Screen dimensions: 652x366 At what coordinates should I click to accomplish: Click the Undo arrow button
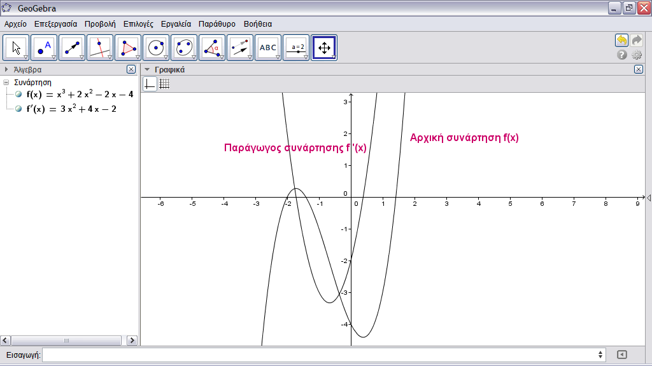[621, 40]
